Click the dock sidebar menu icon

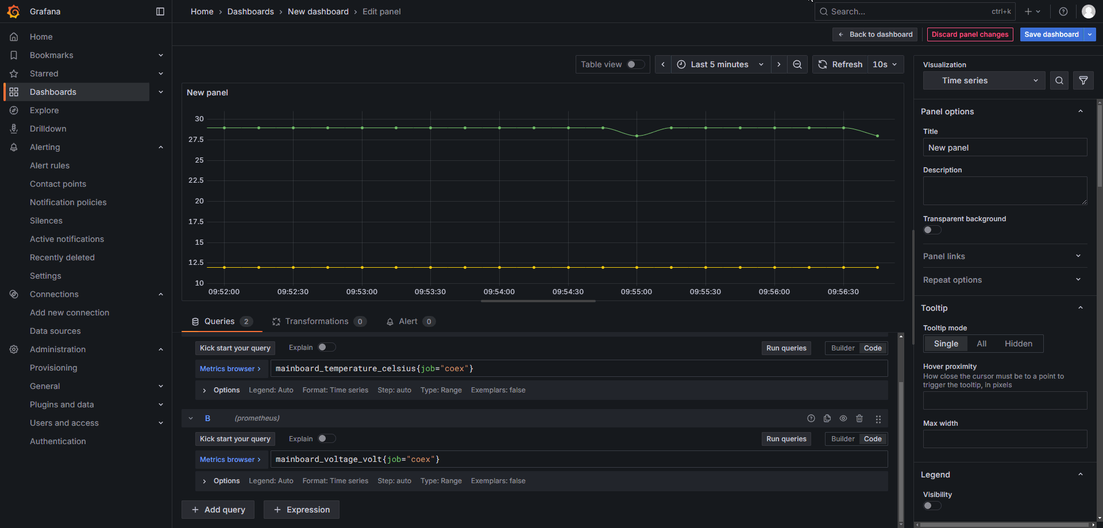pyautogui.click(x=160, y=11)
